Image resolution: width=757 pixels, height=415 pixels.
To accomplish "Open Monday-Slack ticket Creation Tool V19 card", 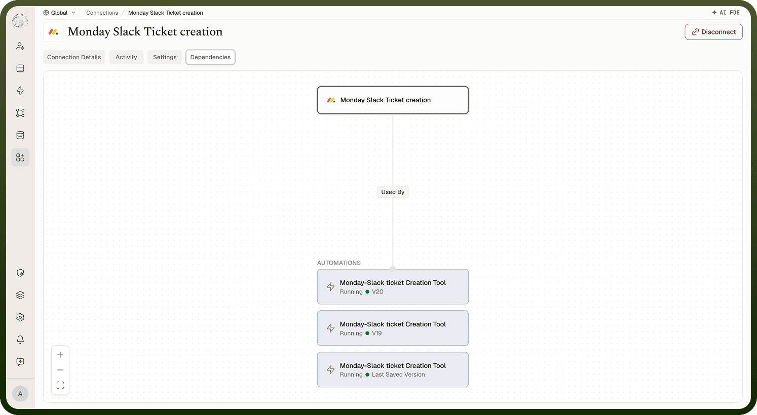I will (393, 328).
